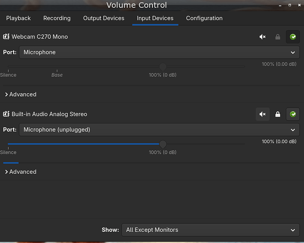
Task: Click the Webcam C270 Mono device icon
Action: pyautogui.click(x=6, y=37)
